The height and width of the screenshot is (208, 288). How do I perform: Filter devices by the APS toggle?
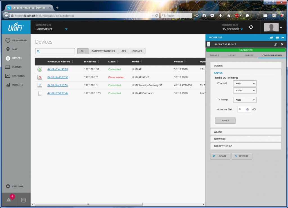coord(123,51)
